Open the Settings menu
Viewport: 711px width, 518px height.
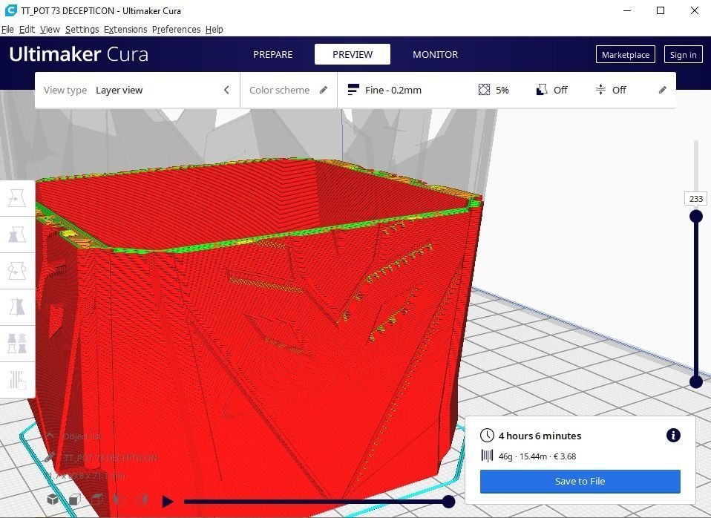click(82, 30)
